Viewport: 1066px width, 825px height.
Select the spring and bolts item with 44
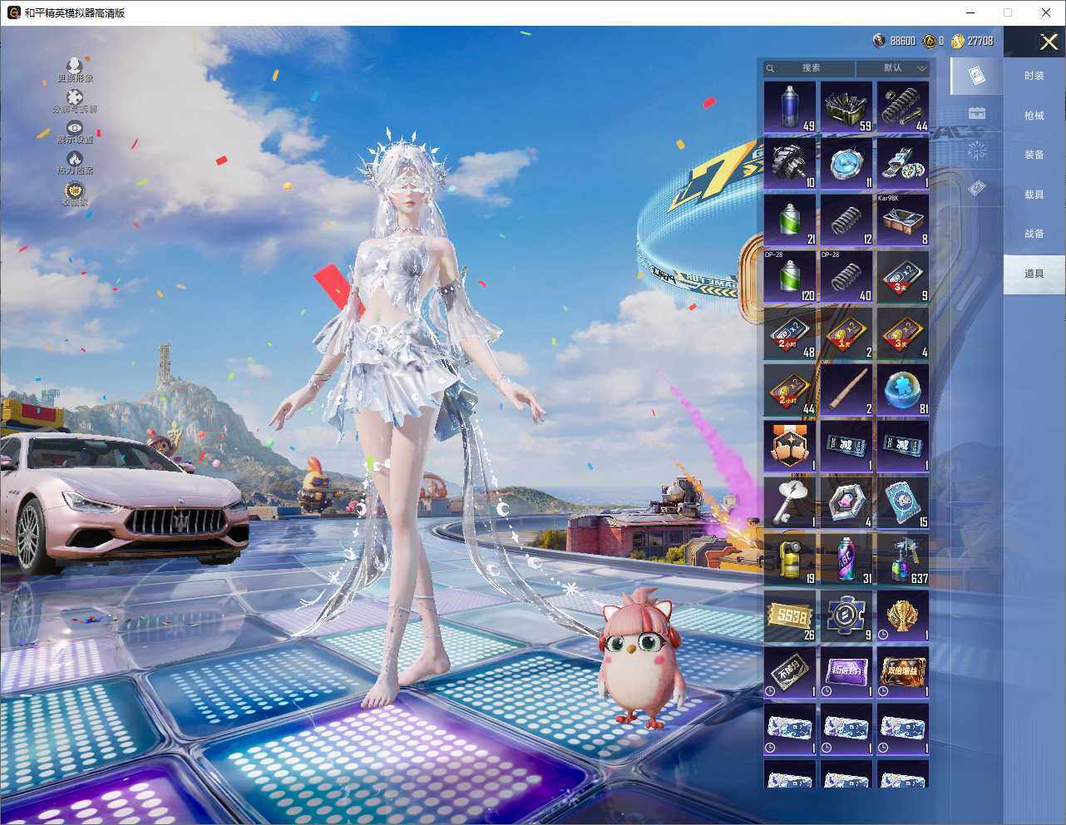pyautogui.click(x=903, y=106)
